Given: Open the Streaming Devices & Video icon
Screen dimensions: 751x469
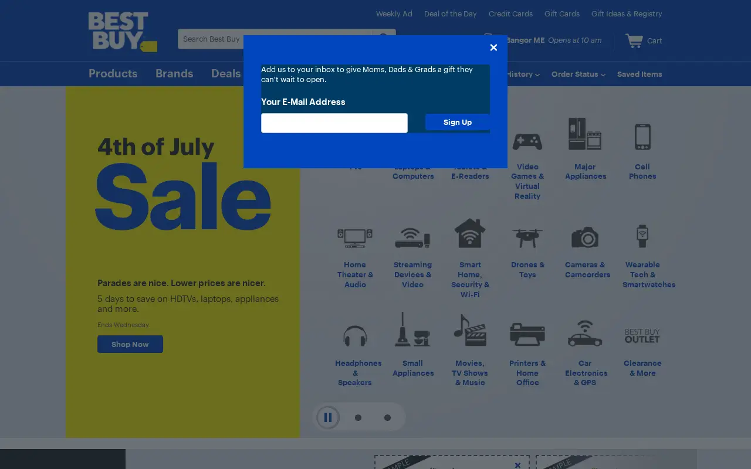Looking at the screenshot, I should (x=412, y=237).
